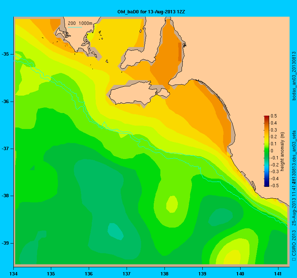Click the 'bodas_an03_20130813' side label

coord(294,76)
